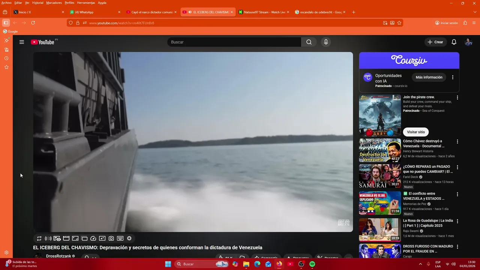Click the video filters sparkle icon

coord(102,238)
